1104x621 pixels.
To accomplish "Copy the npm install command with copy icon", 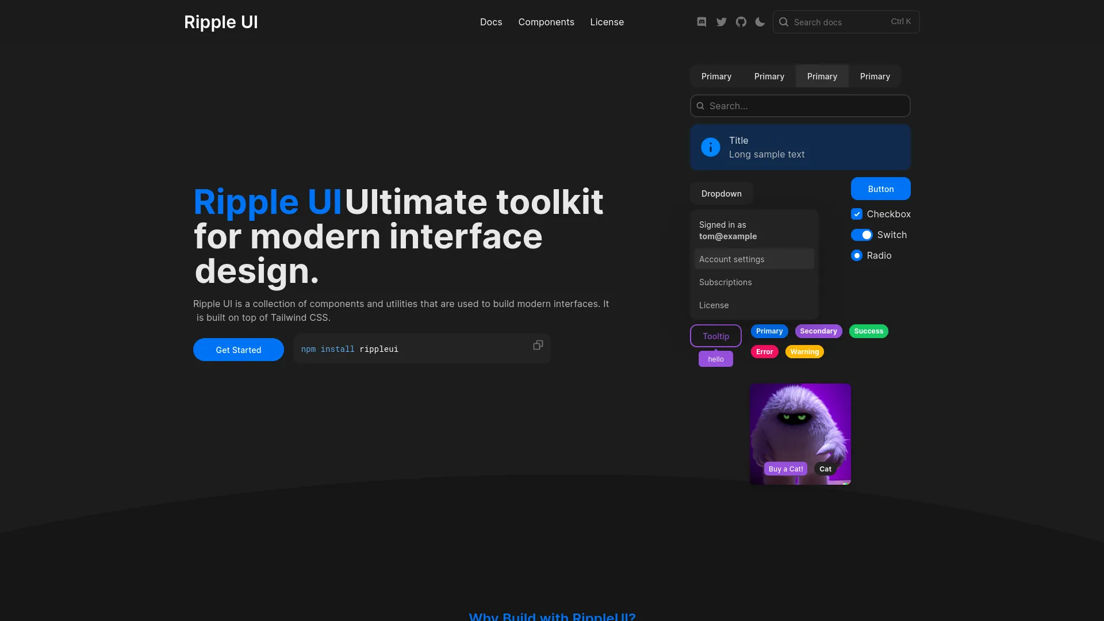I will [x=538, y=345].
